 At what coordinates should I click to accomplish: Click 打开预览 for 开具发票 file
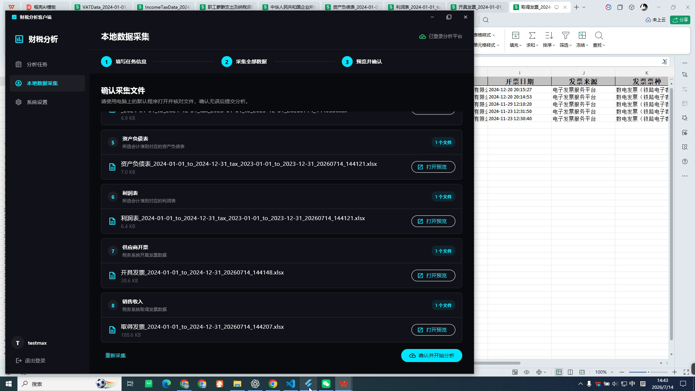click(433, 276)
